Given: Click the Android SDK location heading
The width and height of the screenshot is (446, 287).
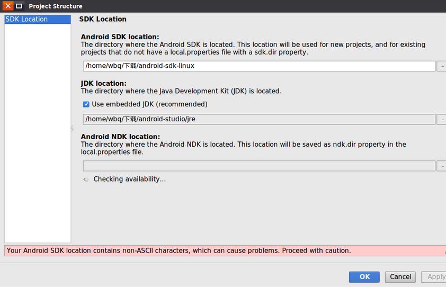Looking at the screenshot, I should pos(120,37).
